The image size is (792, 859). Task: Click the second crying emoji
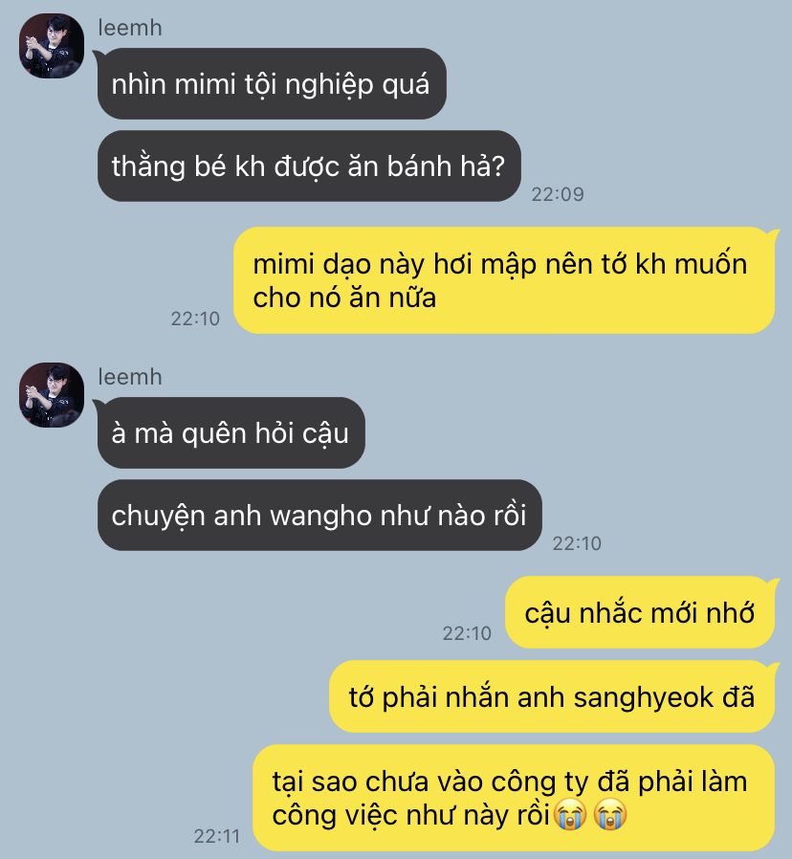click(610, 814)
